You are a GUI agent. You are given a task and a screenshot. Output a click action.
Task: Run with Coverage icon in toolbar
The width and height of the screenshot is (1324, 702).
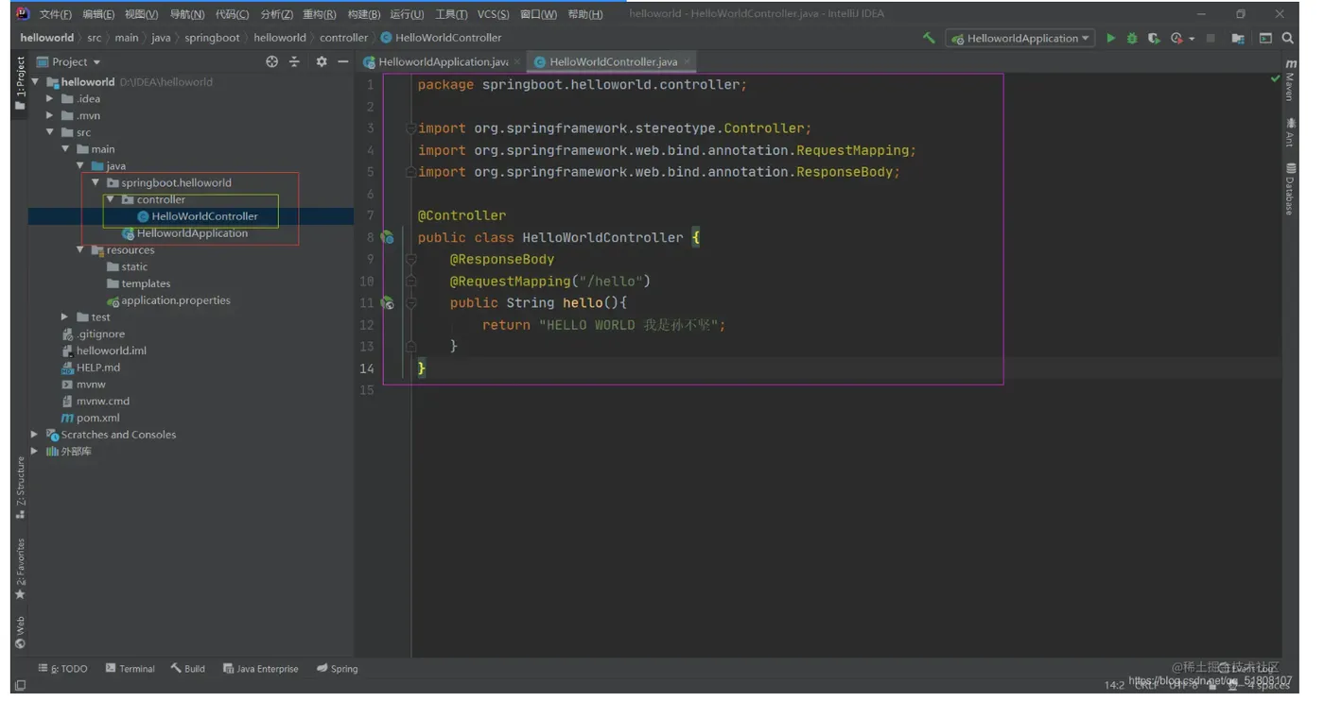pyautogui.click(x=1154, y=39)
